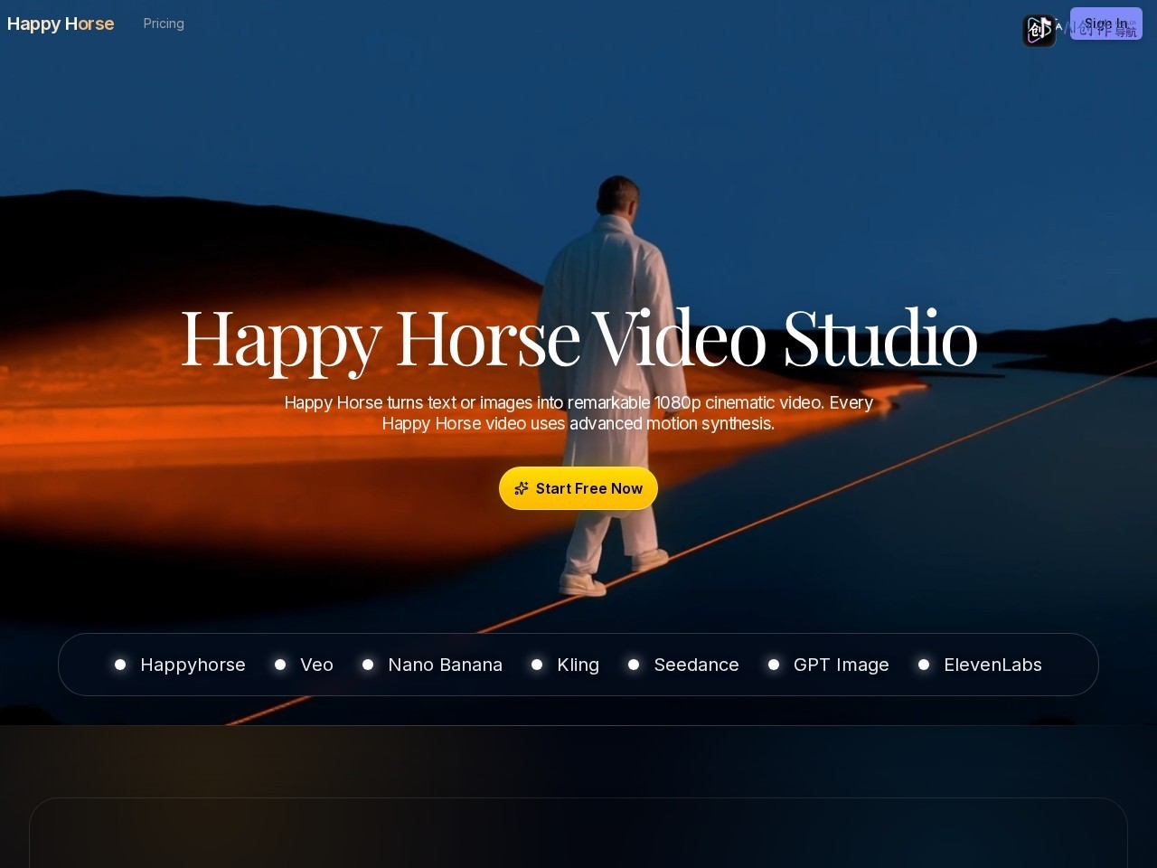Select GPT Image in the model strip
Image resolution: width=1157 pixels, height=868 pixels.
[x=828, y=665]
